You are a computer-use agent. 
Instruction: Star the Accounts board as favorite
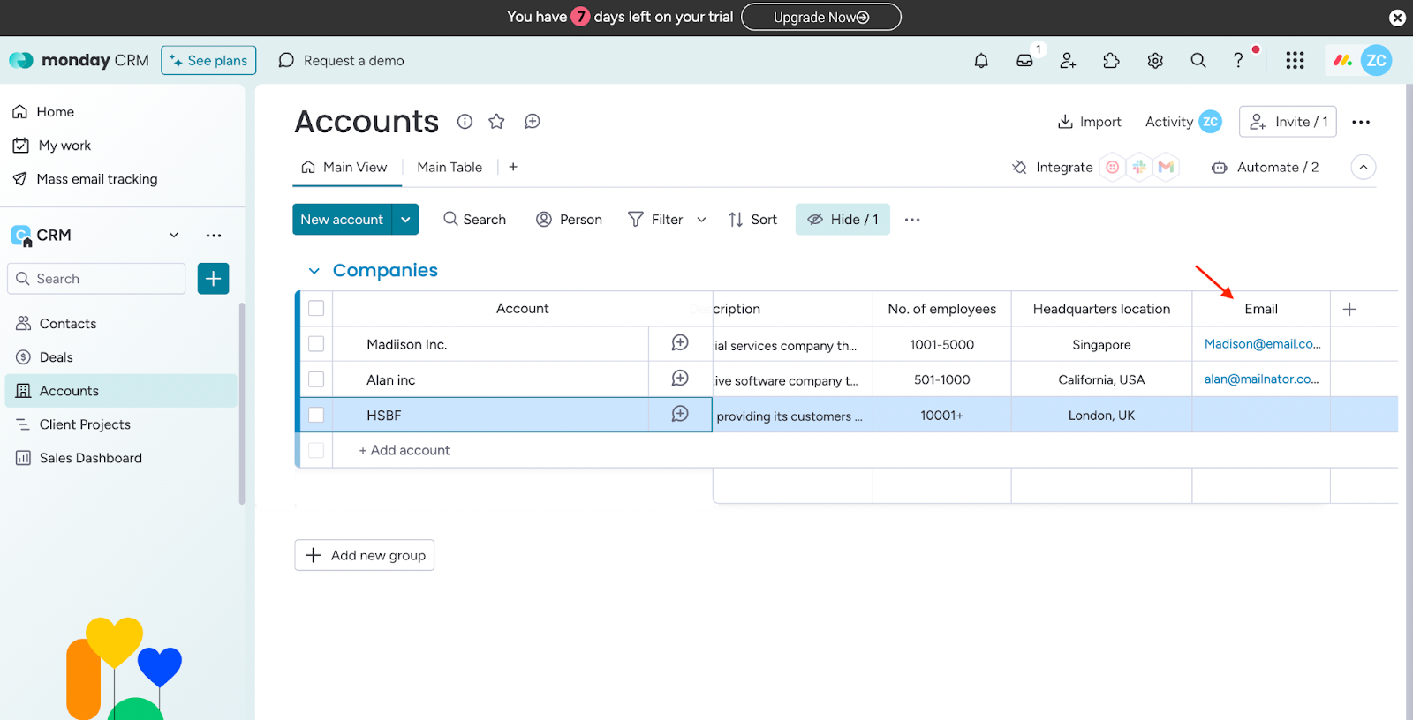coord(496,122)
